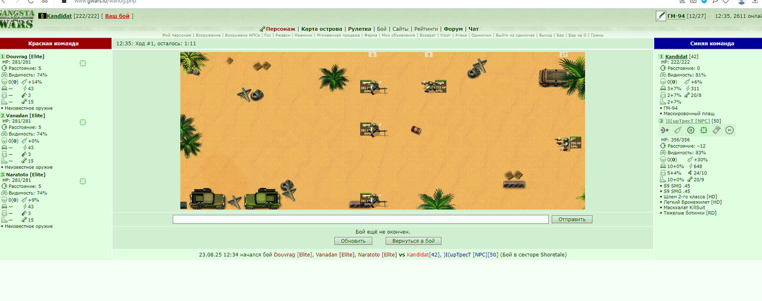
Task: Open the Мгновенная продажа submenu link
Action: (x=338, y=36)
